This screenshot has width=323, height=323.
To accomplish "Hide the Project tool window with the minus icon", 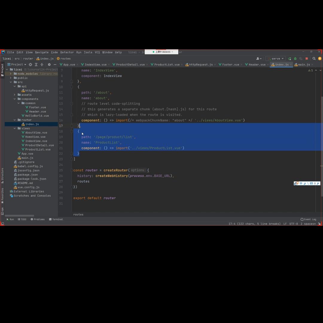I will 55,65.
